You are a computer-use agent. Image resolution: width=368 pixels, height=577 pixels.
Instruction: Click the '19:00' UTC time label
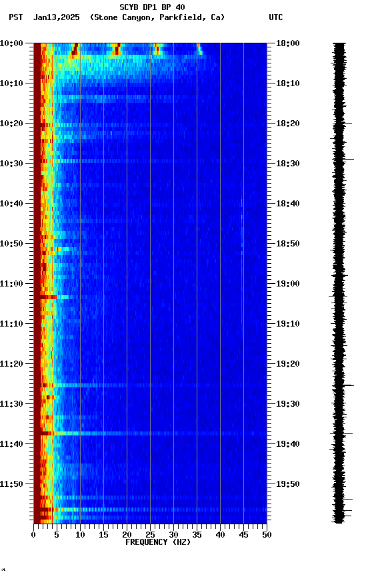[x=288, y=284]
